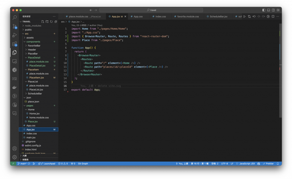292x179 pixels.
Task: Refresh the explorer file tree
Action: [x=51, y=22]
